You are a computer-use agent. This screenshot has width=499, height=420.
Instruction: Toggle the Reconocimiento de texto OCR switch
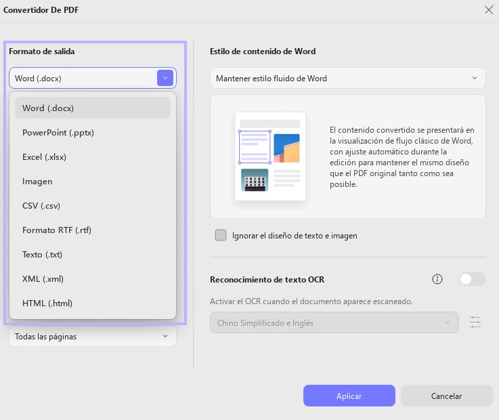click(473, 279)
